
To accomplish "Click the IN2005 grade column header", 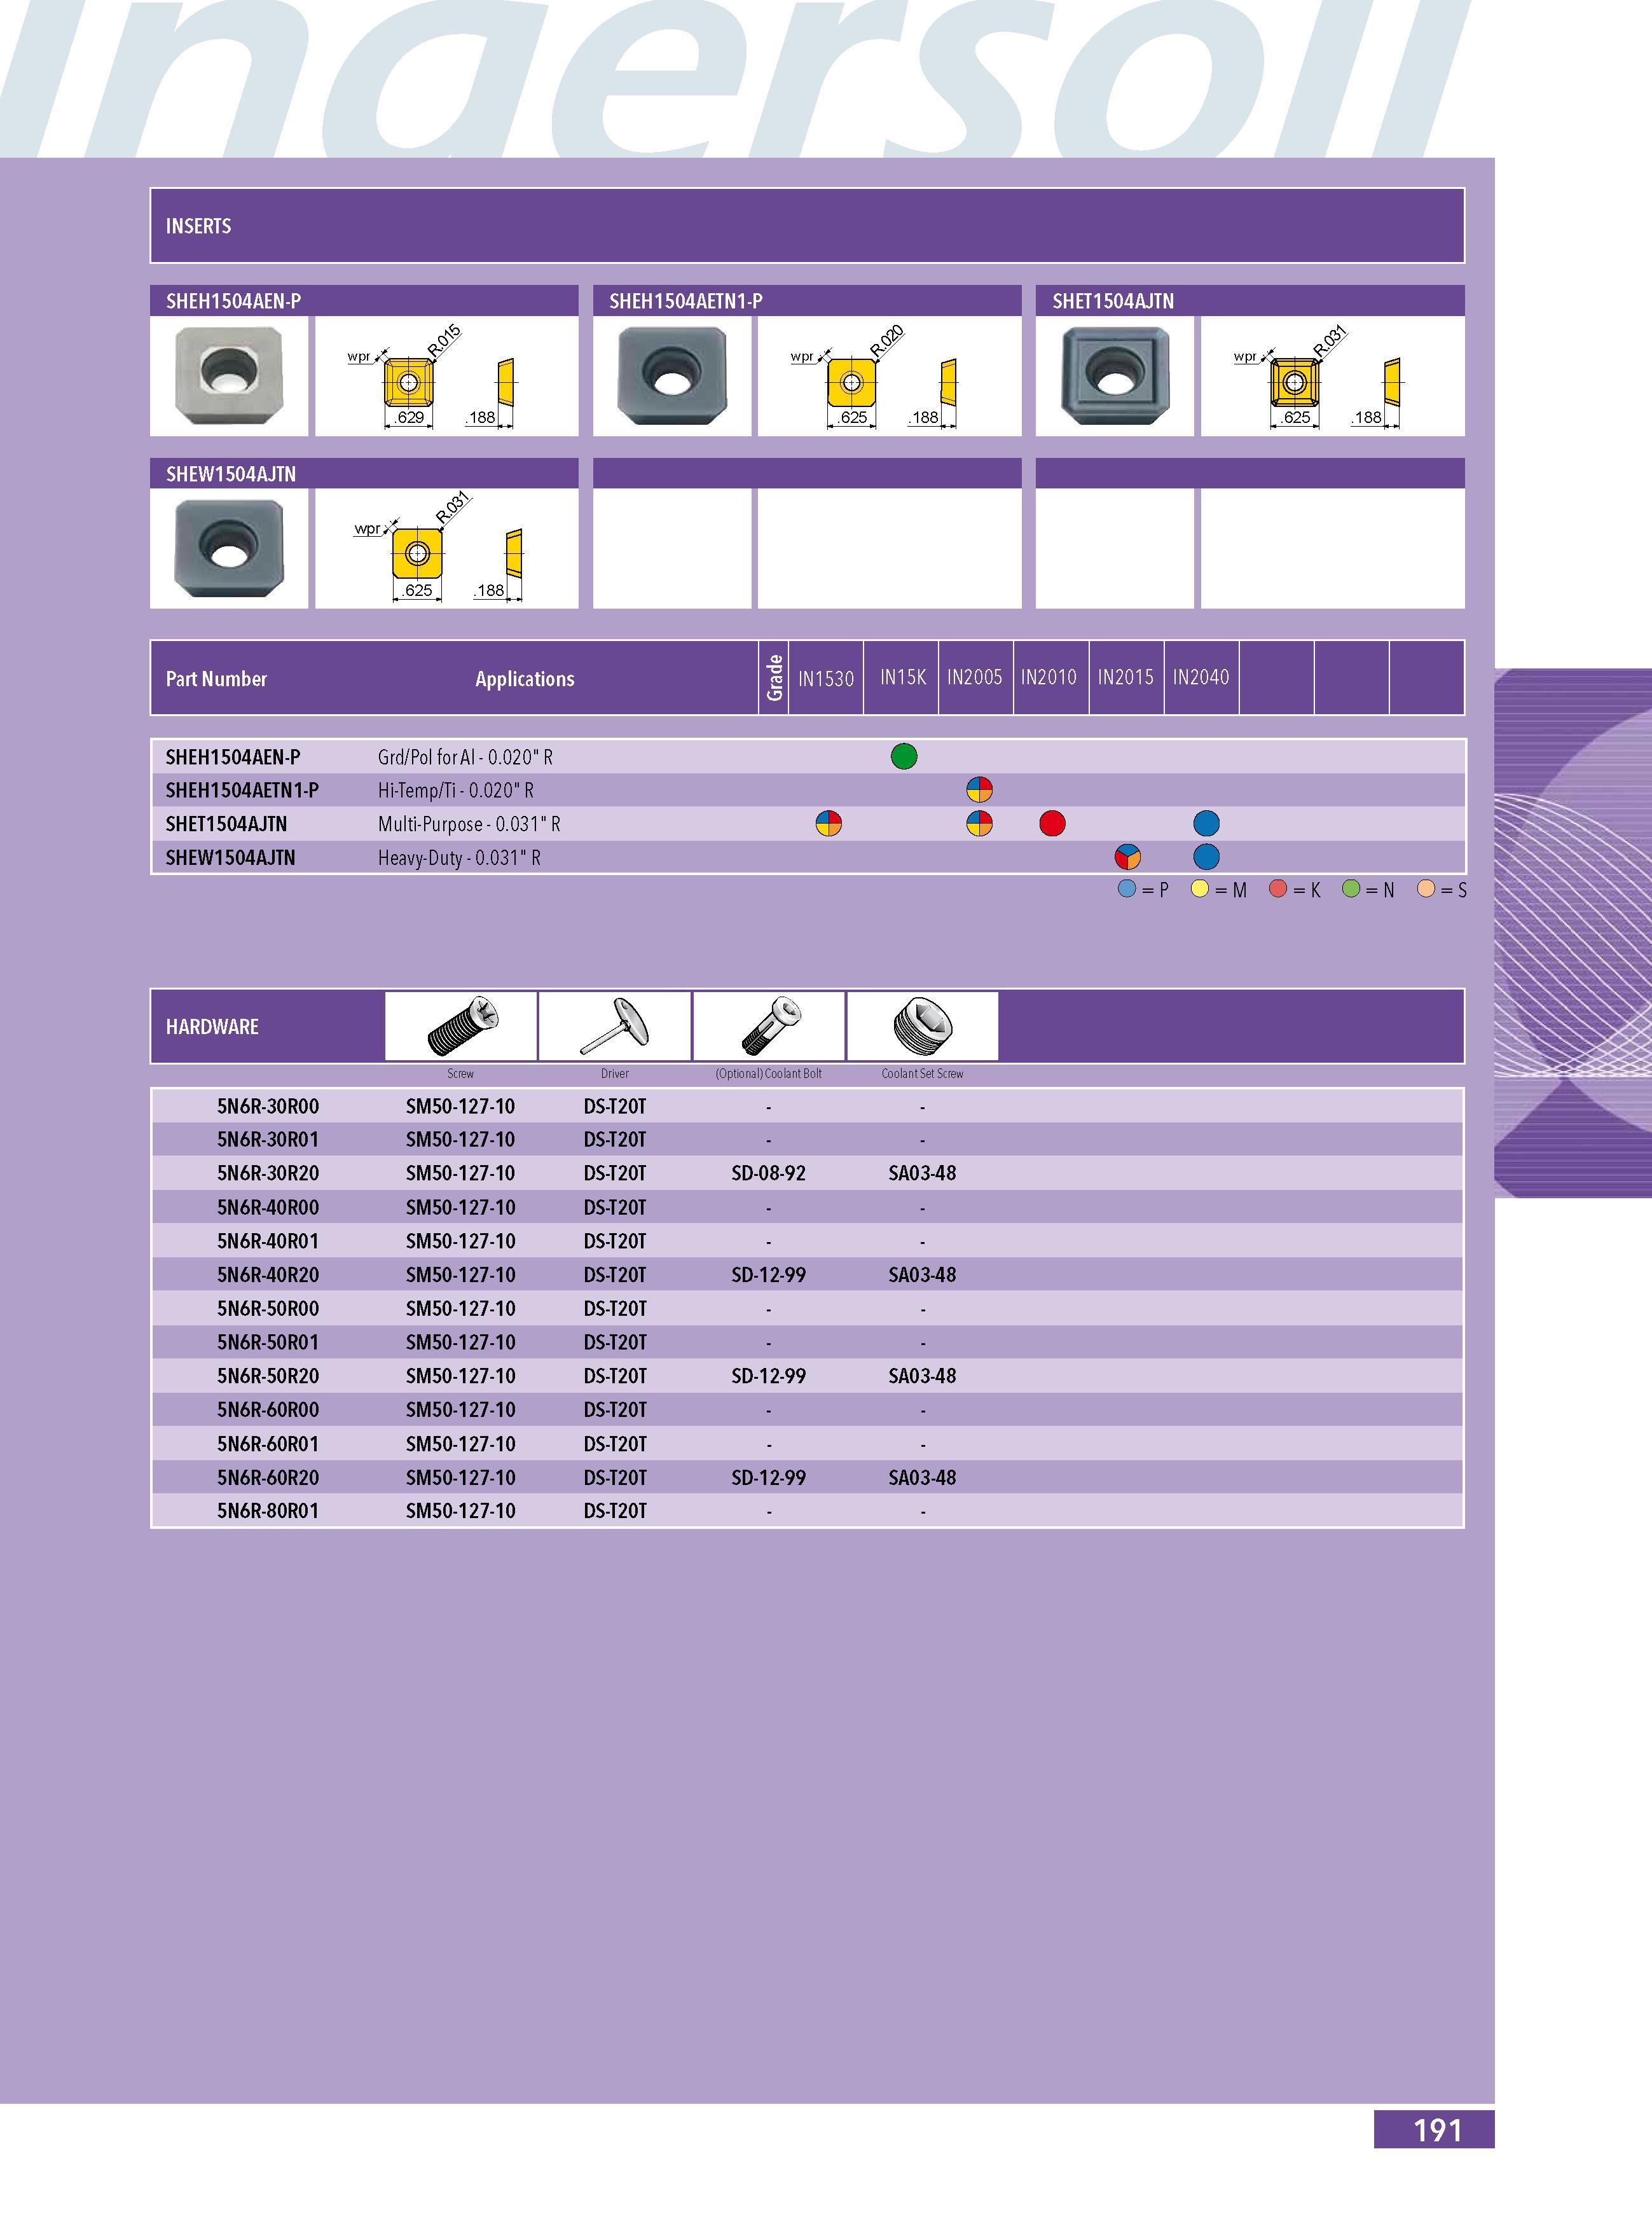I will click(975, 678).
